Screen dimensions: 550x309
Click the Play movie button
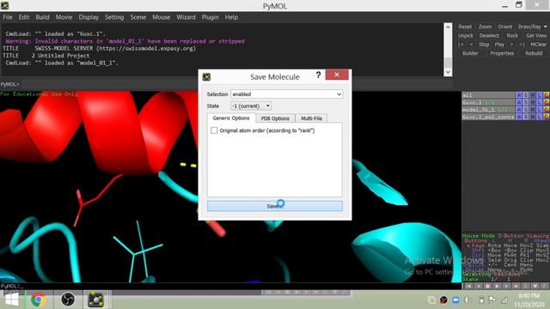pyautogui.click(x=499, y=45)
